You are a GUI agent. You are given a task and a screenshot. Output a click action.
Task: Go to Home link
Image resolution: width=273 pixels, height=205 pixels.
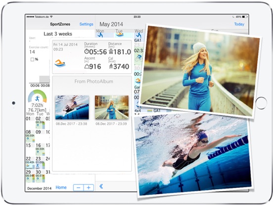click(x=61, y=187)
